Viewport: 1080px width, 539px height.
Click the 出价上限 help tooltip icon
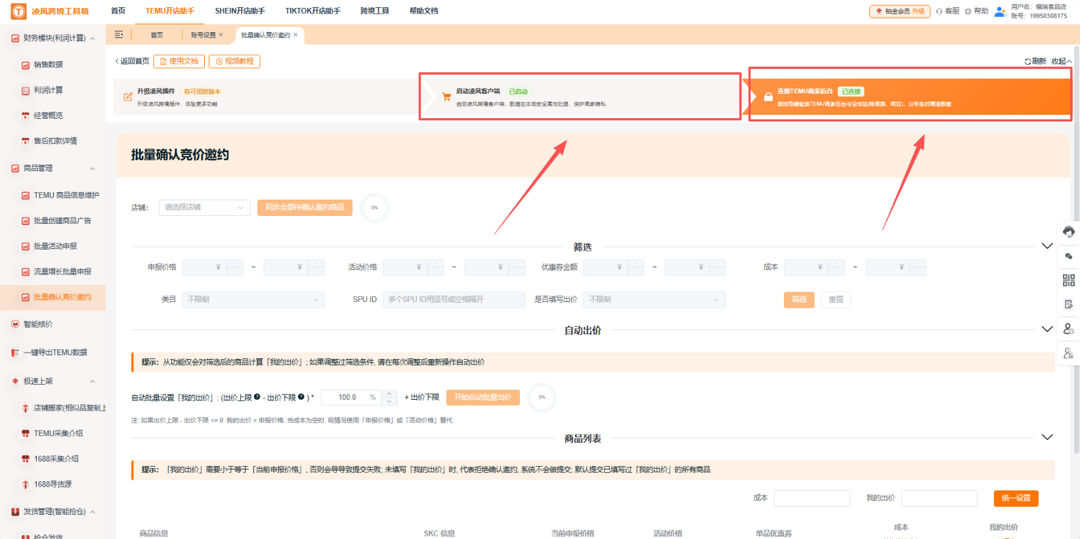pos(257,397)
